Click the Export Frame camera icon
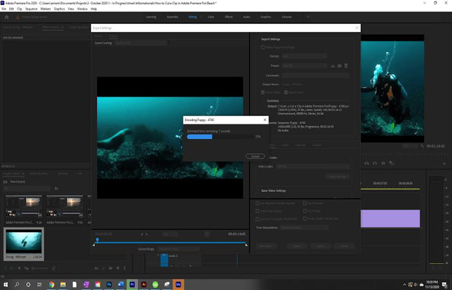Viewport: 452px width, 290px height. (383, 163)
